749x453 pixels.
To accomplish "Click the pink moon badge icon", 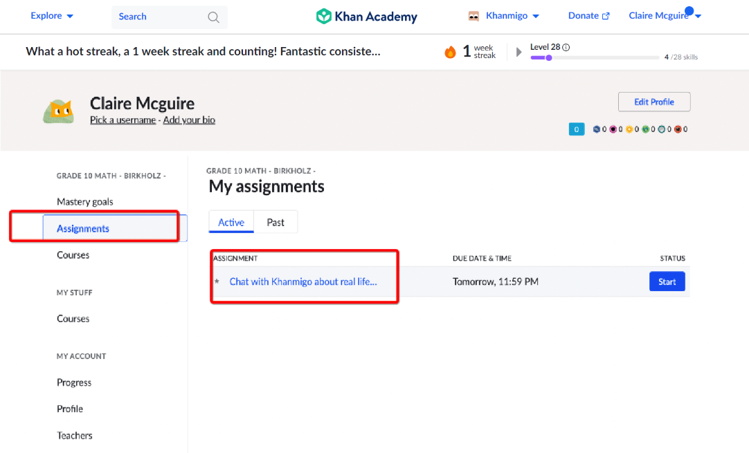I will 613,129.
